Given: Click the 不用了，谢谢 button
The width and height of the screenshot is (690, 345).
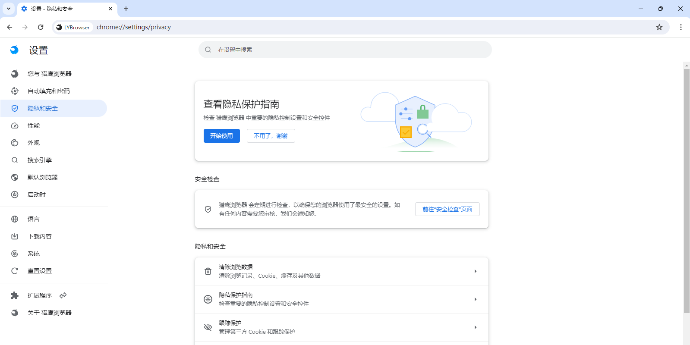Looking at the screenshot, I should 271,136.
